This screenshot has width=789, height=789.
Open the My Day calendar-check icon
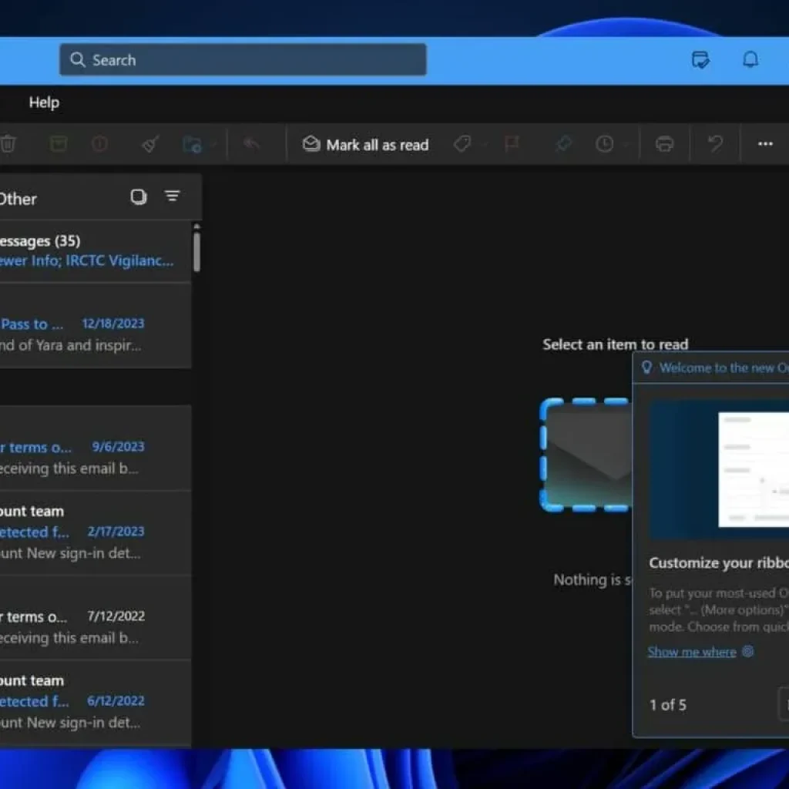[x=700, y=60]
